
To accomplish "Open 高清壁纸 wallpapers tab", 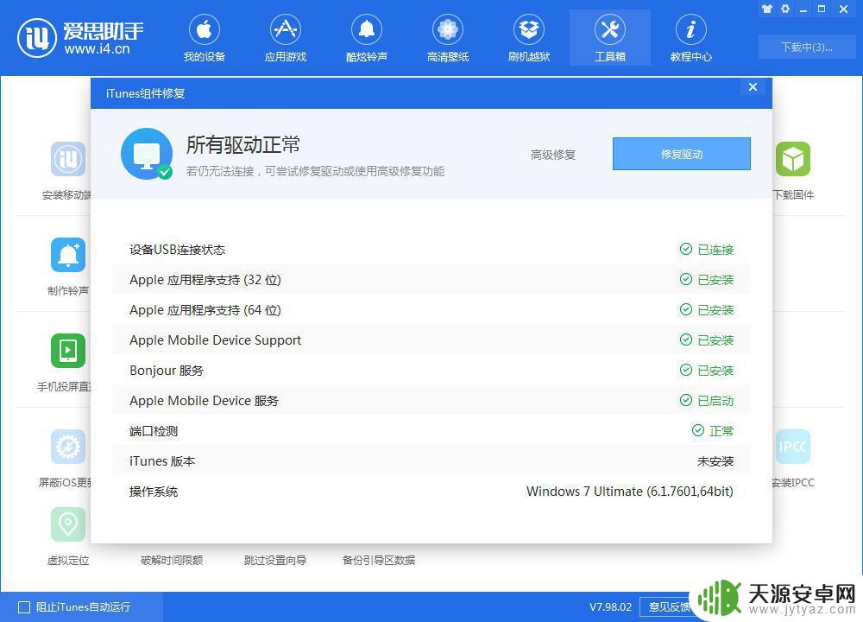I will pyautogui.click(x=447, y=37).
